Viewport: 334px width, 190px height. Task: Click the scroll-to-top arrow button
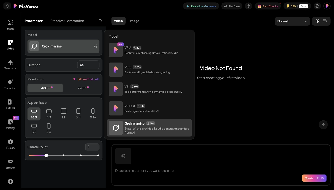tap(323, 125)
